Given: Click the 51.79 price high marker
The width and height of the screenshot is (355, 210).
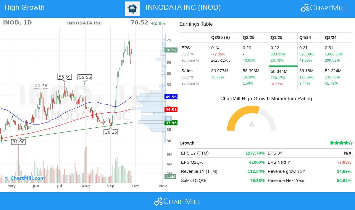Looking at the screenshot, I should coord(41,86).
